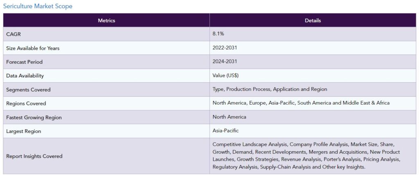This screenshot has height=175, width=419.
Task: Select the Report Insights Covered label
Action: (34, 156)
